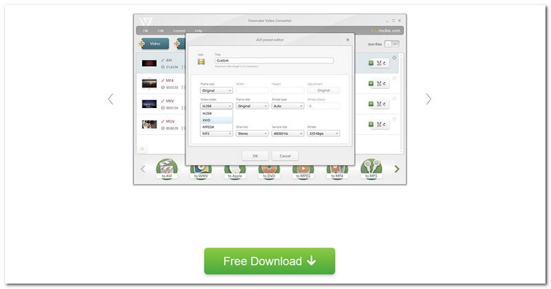Select H.264 in the codec list
Image resolution: width=551 pixels, height=289 pixels.
point(216,114)
